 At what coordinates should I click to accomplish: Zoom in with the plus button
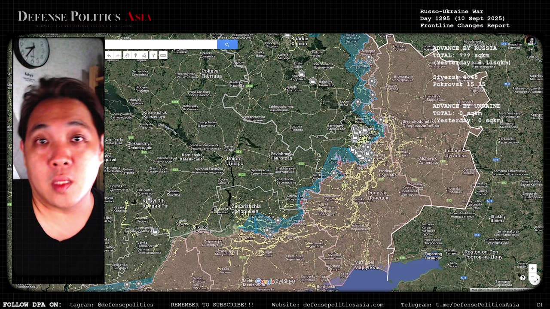pyautogui.click(x=532, y=269)
